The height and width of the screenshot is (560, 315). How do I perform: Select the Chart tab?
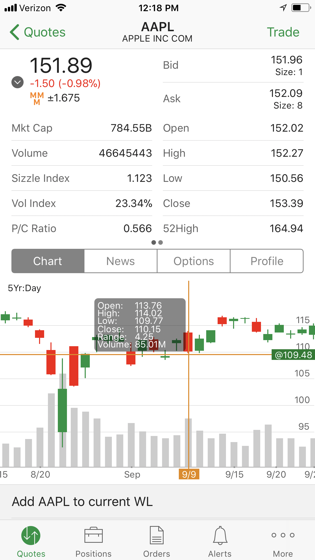click(48, 261)
